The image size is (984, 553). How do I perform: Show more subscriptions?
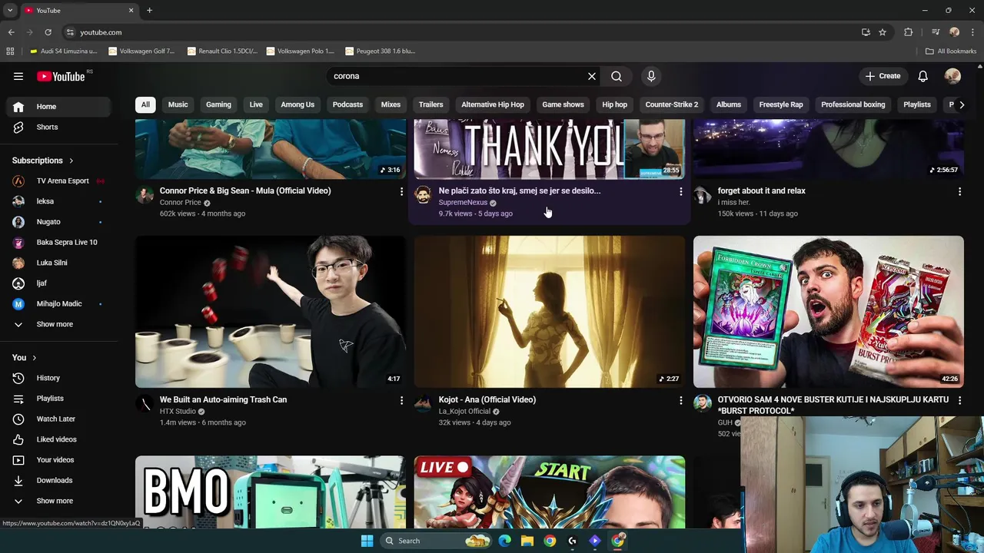point(59,324)
